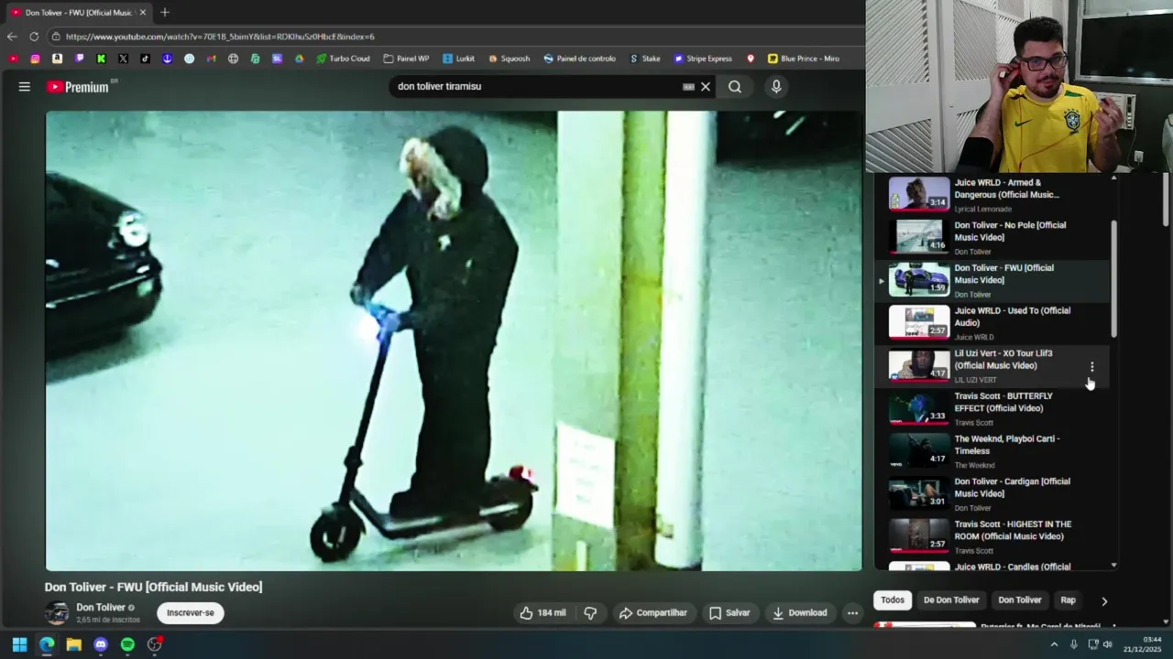Start voice search with the microphone
This screenshot has width=1173, height=659.
click(776, 87)
